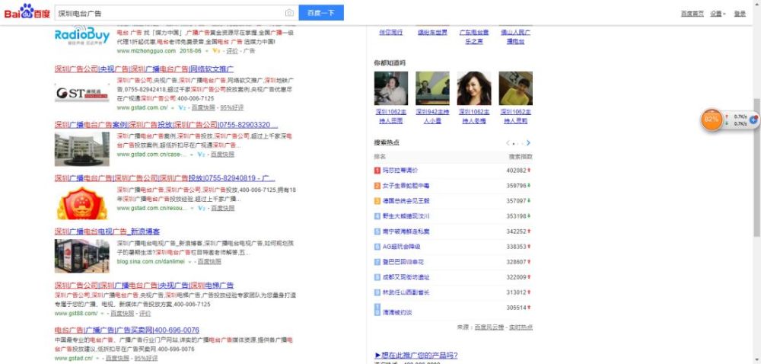Click 评价 next to www.gst88.com/
761x364 pixels.
click(145, 314)
